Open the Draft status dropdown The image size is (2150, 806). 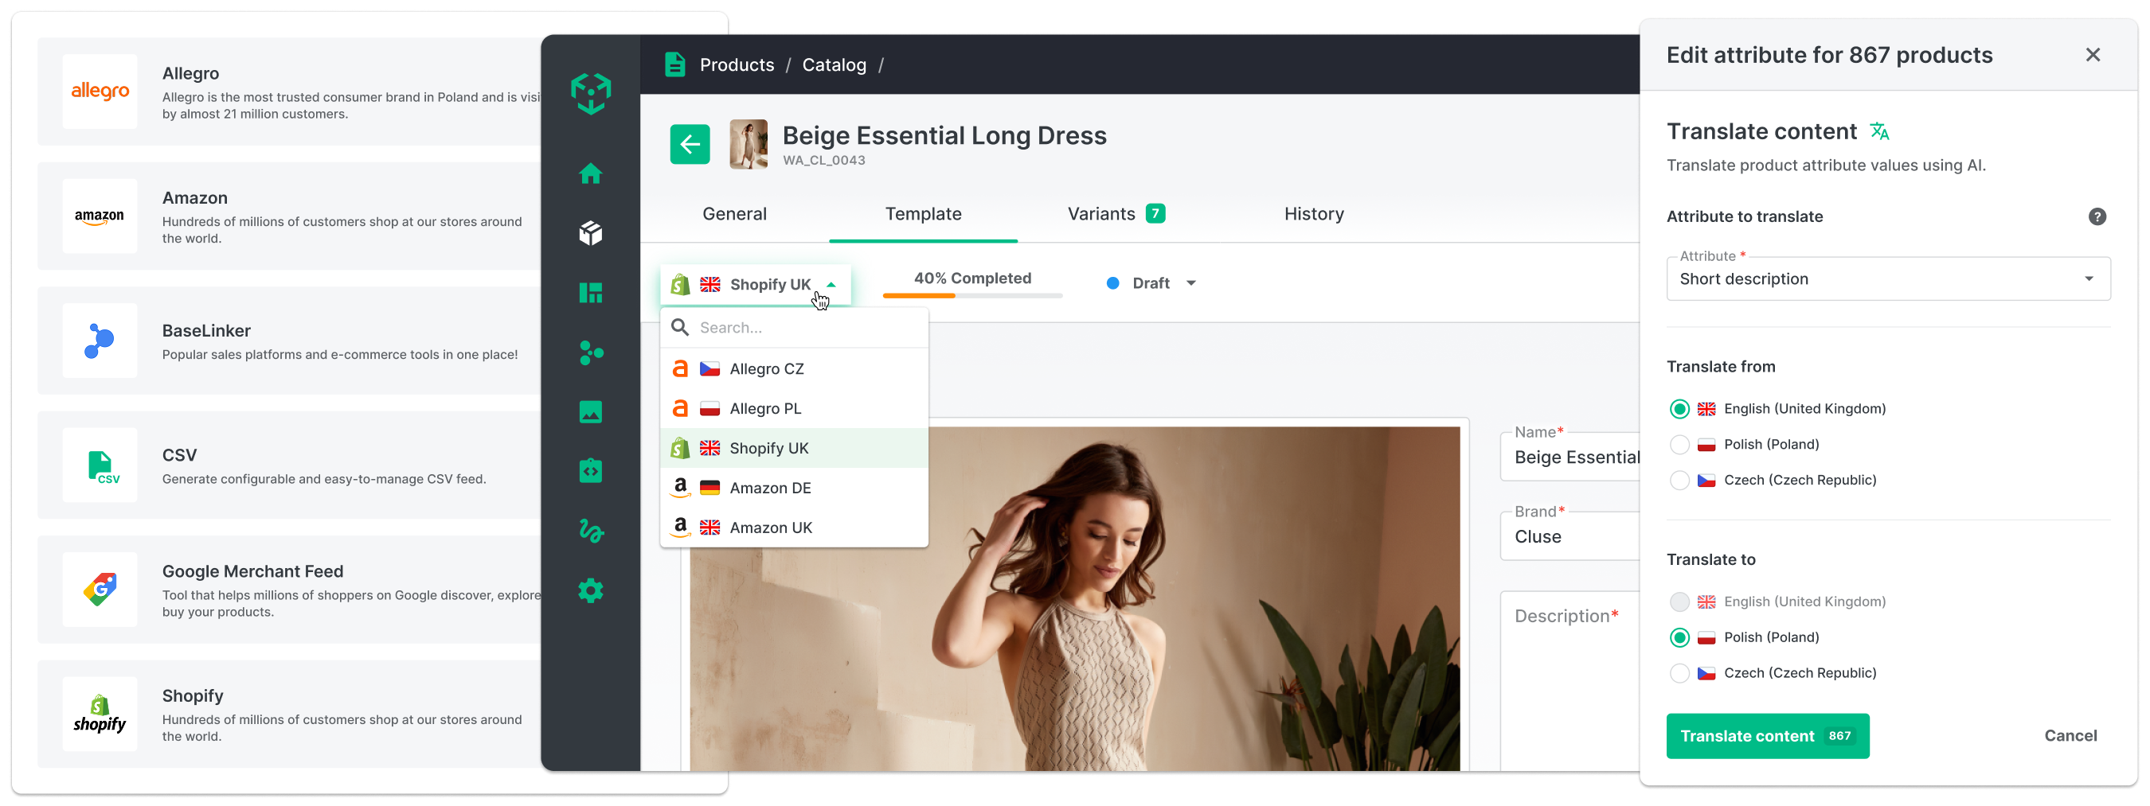[1151, 282]
